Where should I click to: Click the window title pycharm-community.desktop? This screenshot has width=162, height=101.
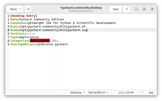81,8
